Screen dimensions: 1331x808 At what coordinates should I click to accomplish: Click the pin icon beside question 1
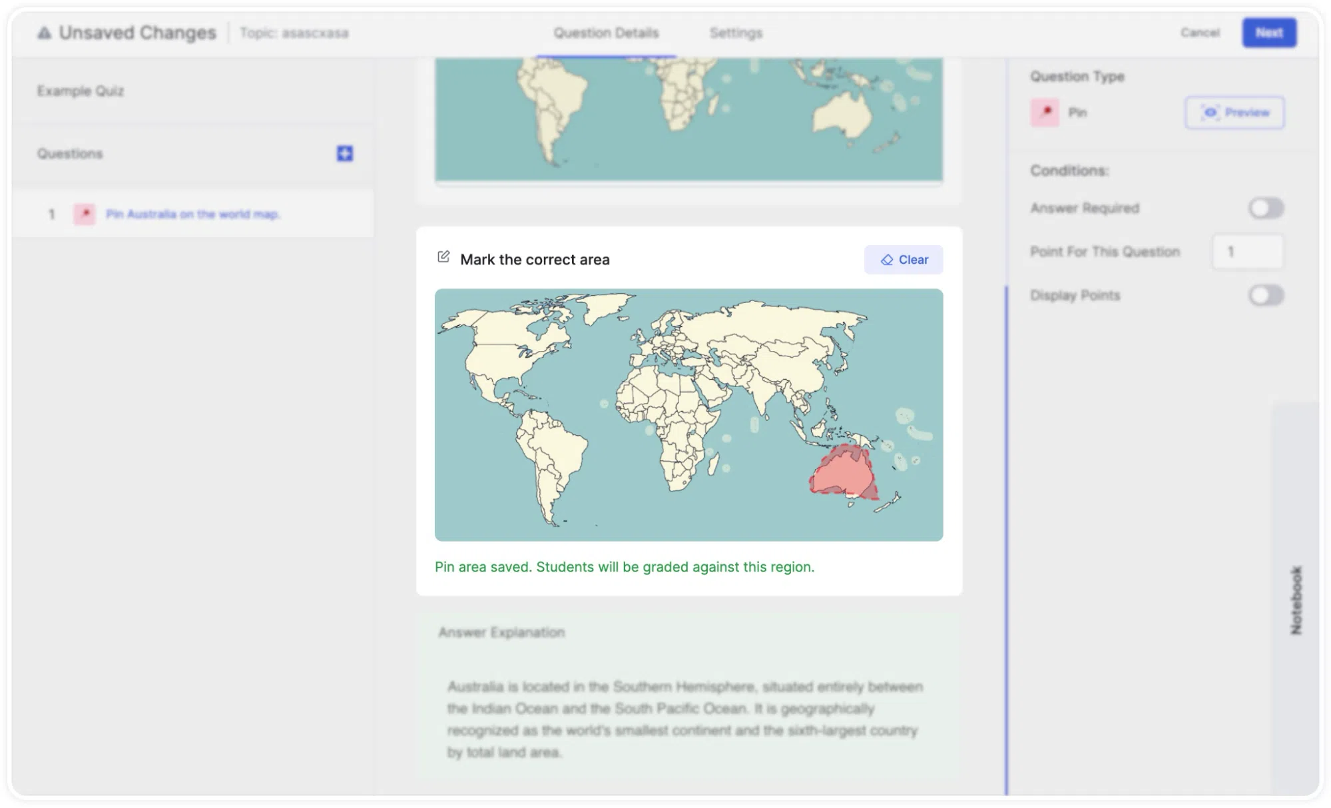pos(85,214)
